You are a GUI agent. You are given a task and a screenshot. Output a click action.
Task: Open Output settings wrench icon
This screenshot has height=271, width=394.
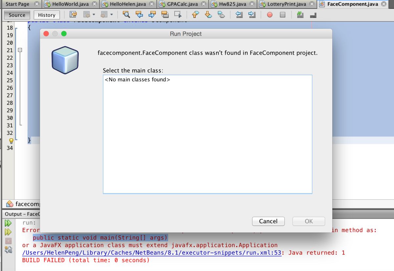click(8, 250)
